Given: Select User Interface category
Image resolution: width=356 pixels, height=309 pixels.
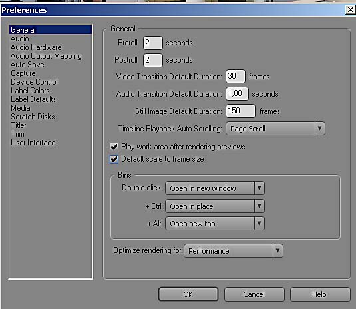Looking at the screenshot, I should tap(33, 143).
